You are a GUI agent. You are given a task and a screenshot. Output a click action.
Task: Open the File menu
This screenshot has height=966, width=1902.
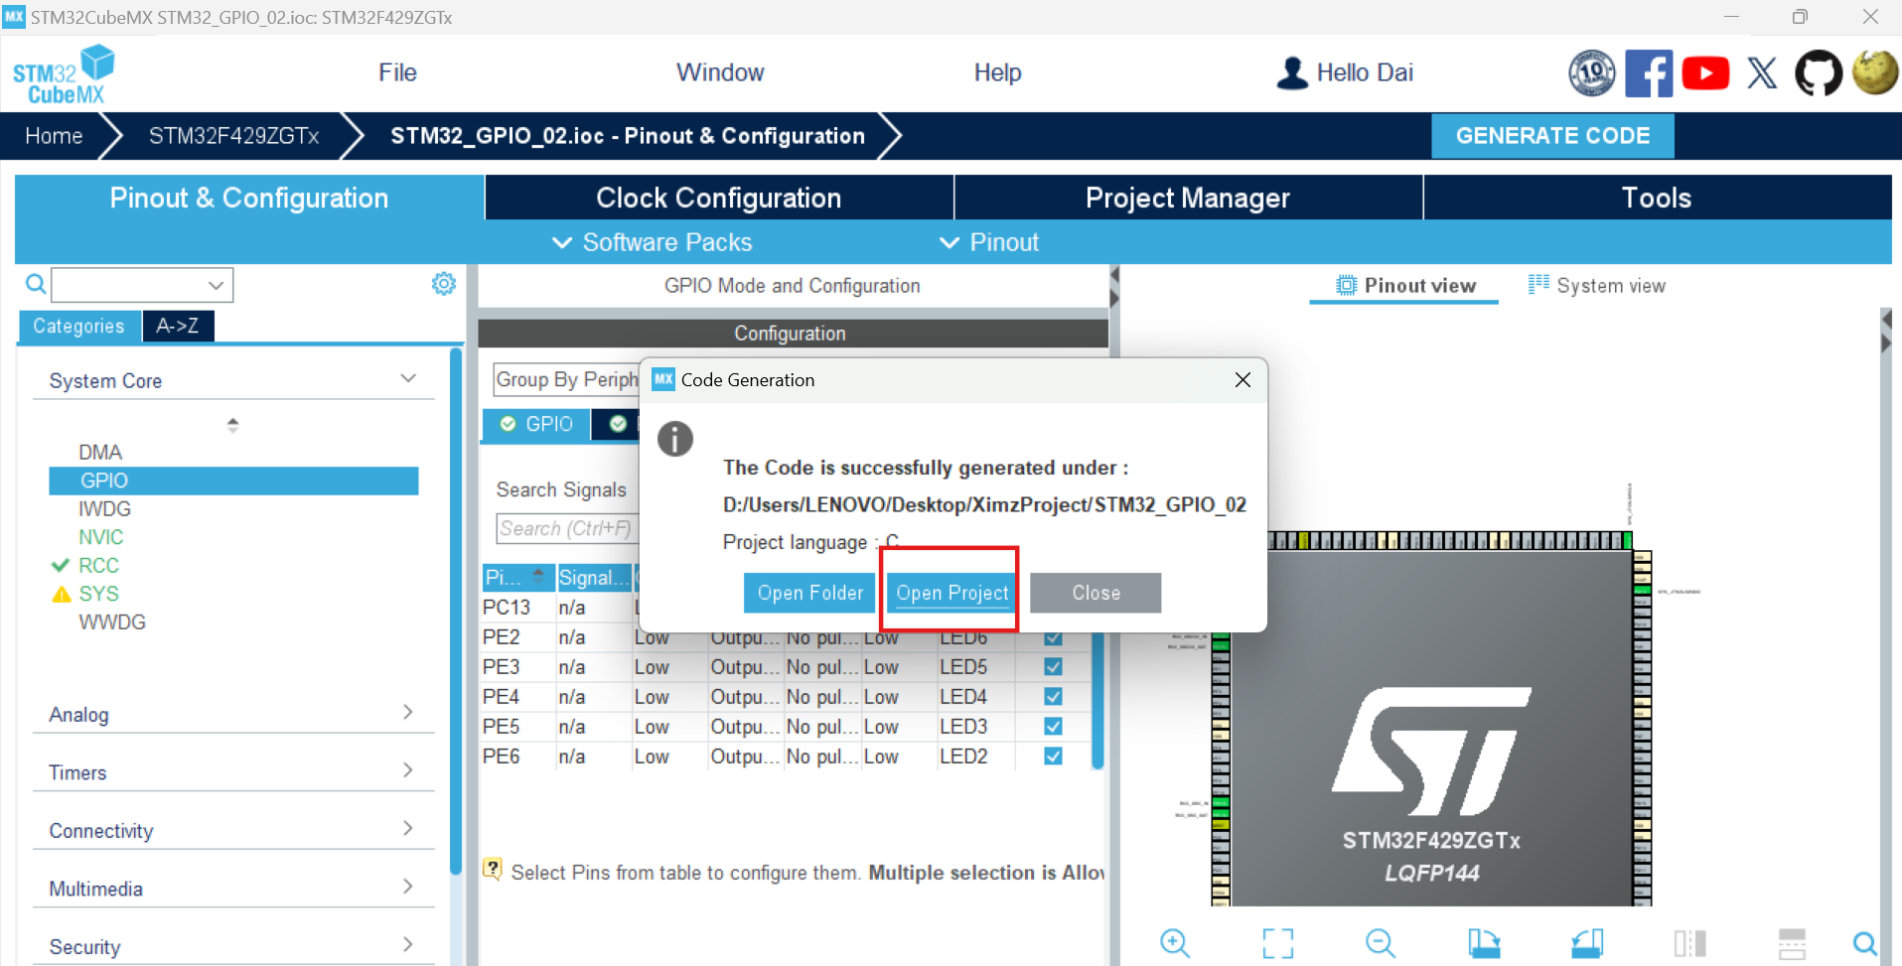tap(397, 72)
